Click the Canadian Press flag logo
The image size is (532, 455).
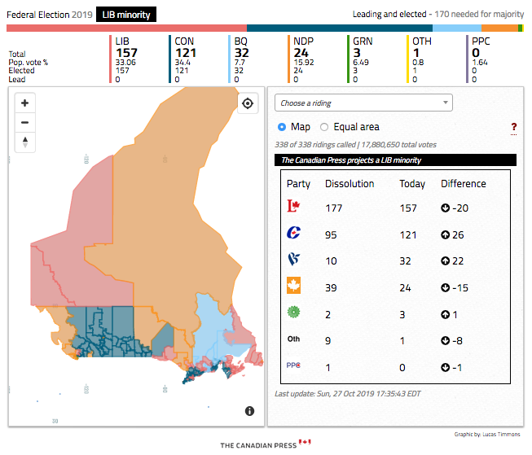pos(305,442)
